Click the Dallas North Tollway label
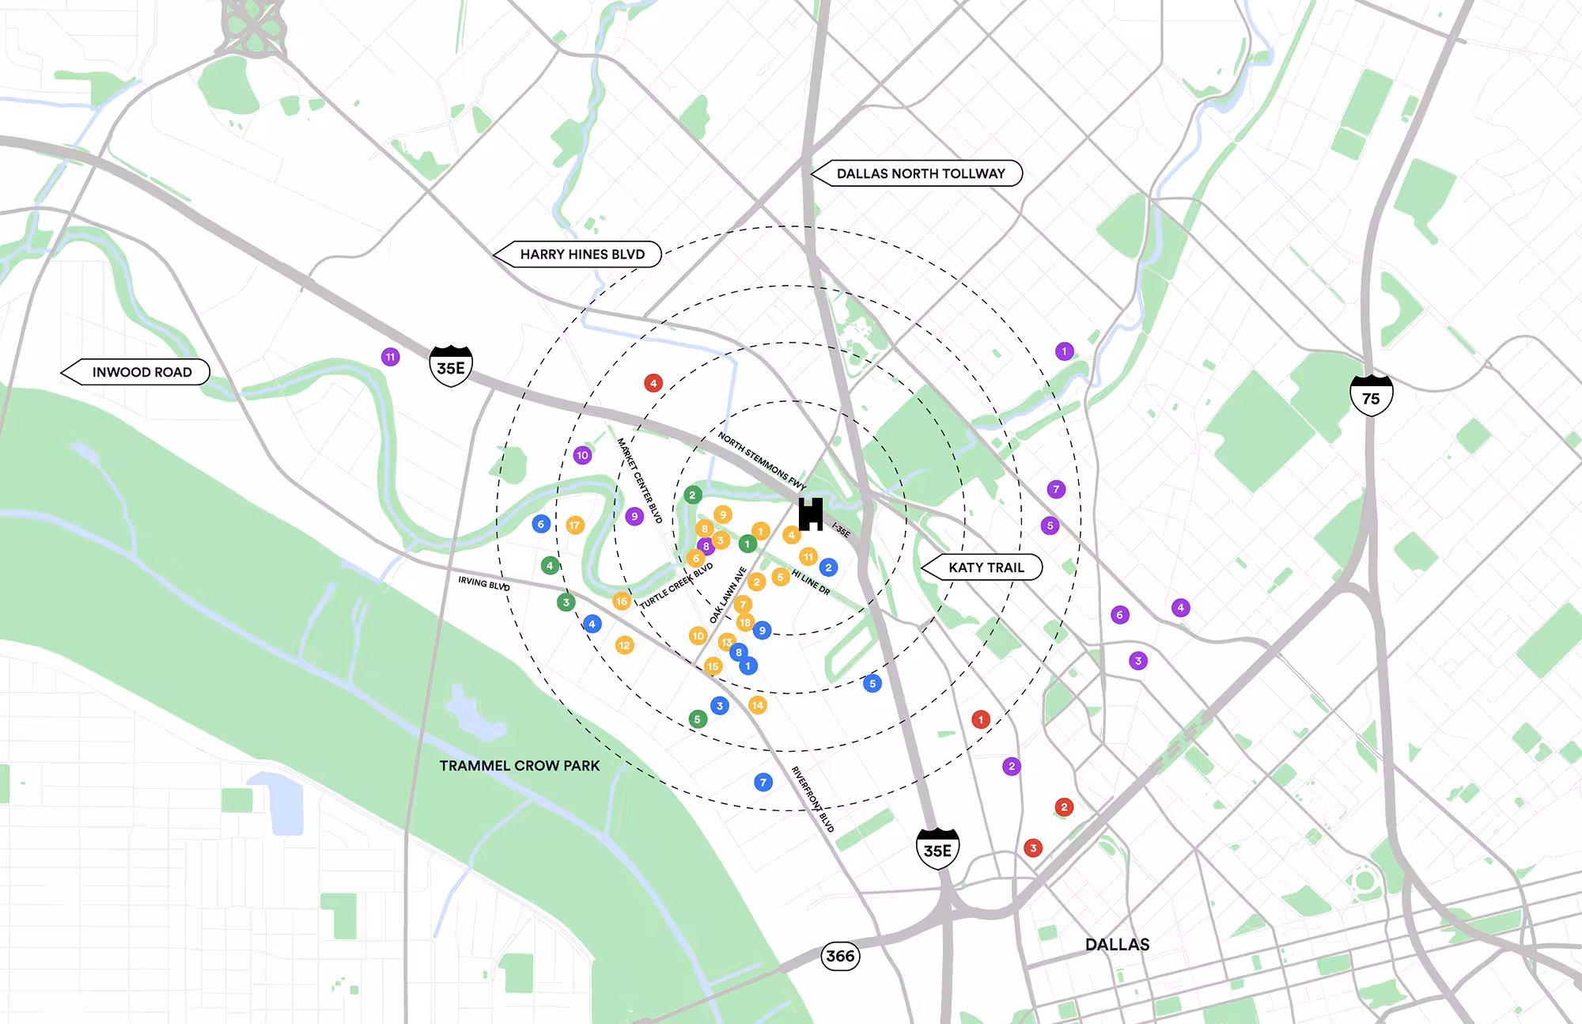The width and height of the screenshot is (1582, 1024). coord(920,173)
